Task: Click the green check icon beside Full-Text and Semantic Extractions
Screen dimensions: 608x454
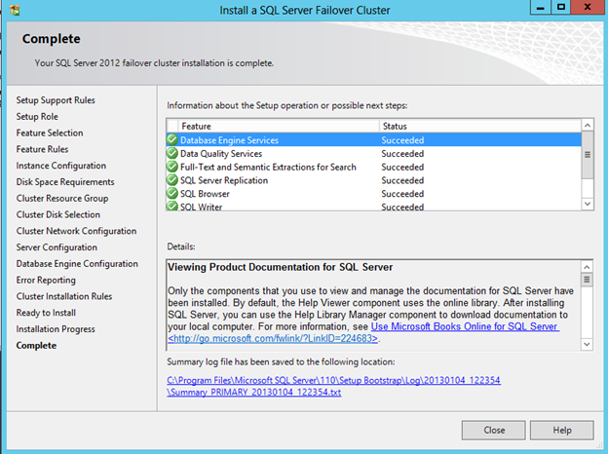Action: click(172, 167)
